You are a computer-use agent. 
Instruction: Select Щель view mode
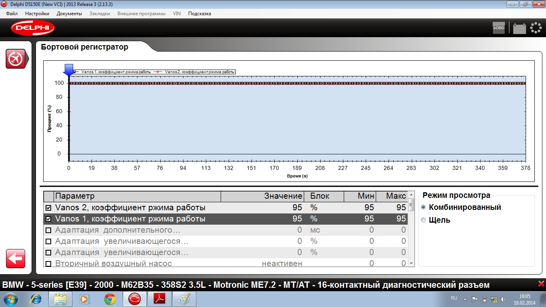(423, 220)
